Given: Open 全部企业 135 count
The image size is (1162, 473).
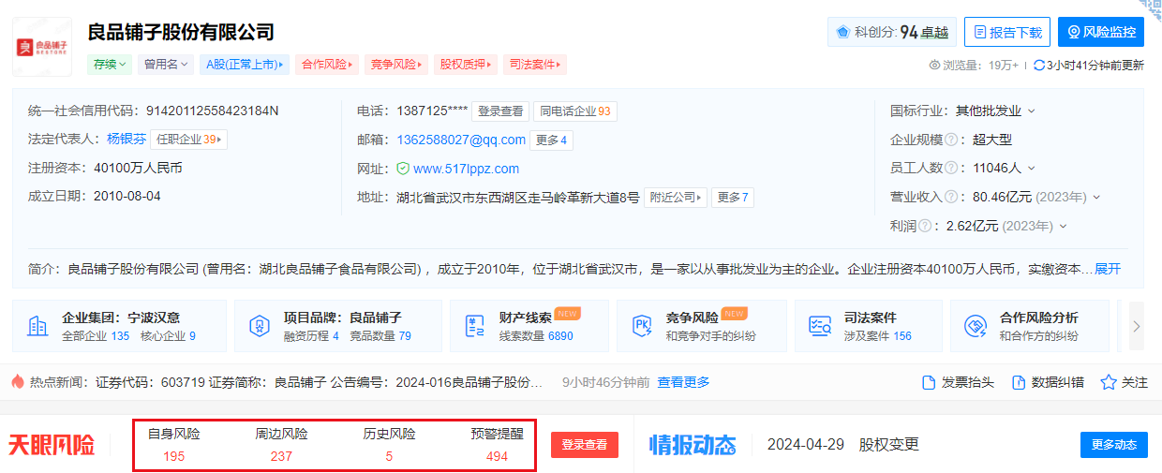Looking at the screenshot, I should [x=95, y=335].
